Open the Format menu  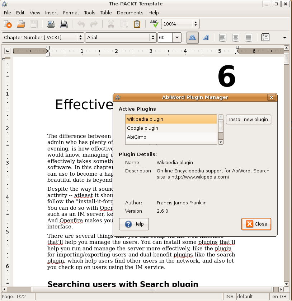click(71, 13)
